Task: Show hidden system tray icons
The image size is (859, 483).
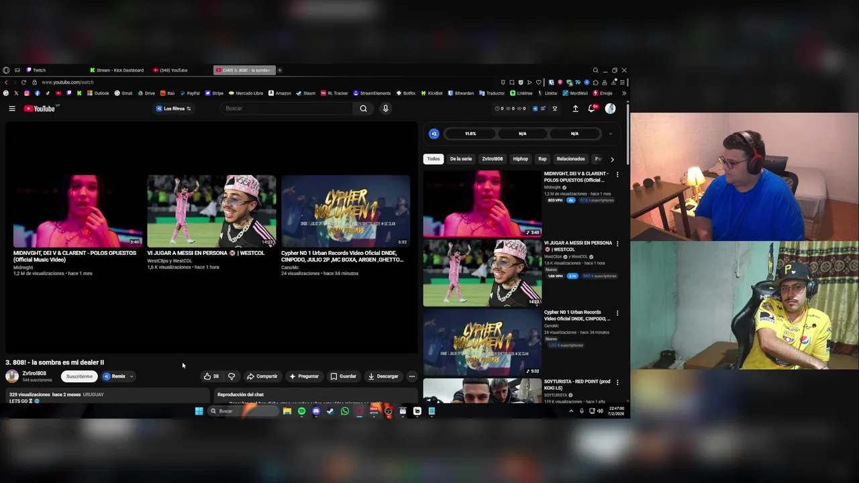Action: (x=571, y=411)
